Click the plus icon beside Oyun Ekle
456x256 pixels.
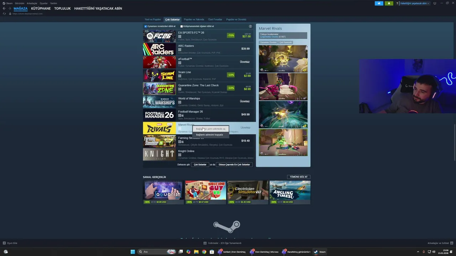[x=4, y=243]
